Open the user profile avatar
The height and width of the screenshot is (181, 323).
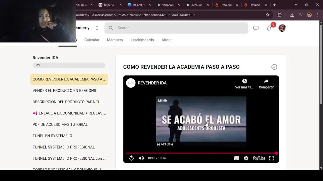[282, 28]
